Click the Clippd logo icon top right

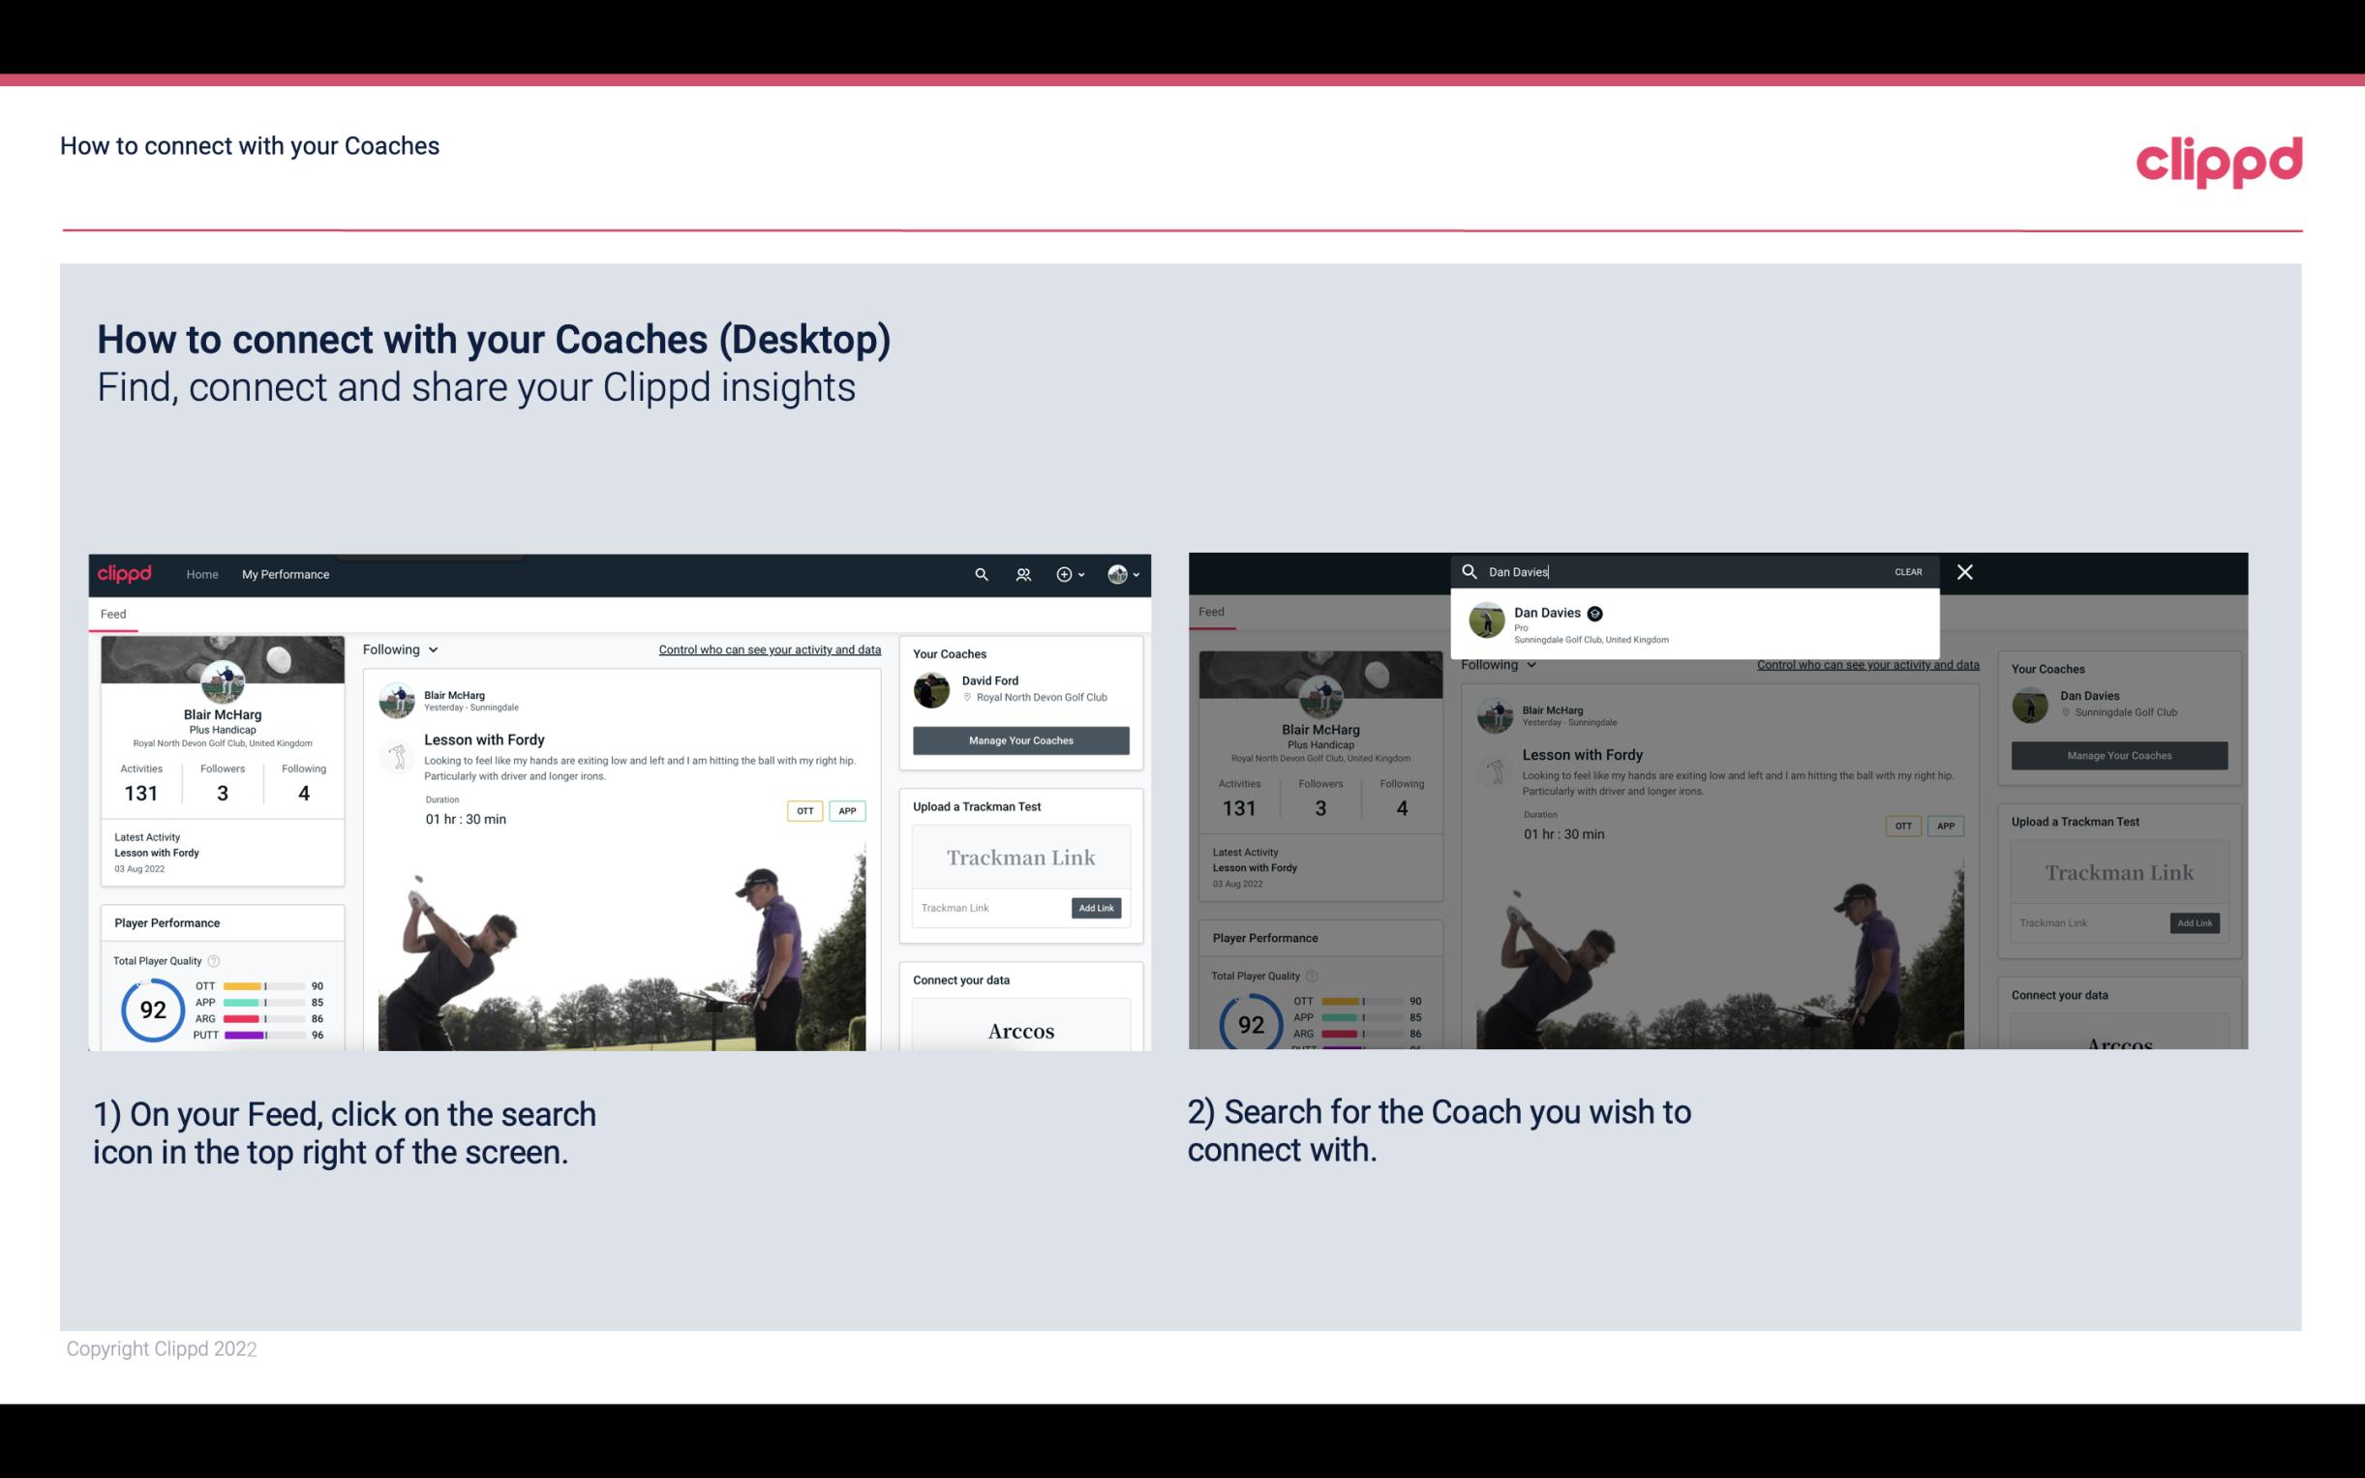(x=2217, y=159)
